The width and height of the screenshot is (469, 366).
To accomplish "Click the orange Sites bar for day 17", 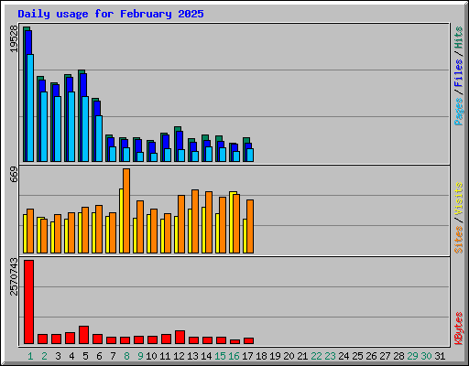I will [250, 226].
